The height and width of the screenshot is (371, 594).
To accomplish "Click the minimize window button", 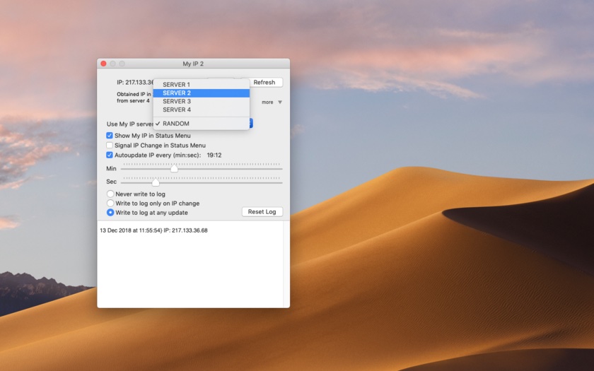I will point(112,64).
